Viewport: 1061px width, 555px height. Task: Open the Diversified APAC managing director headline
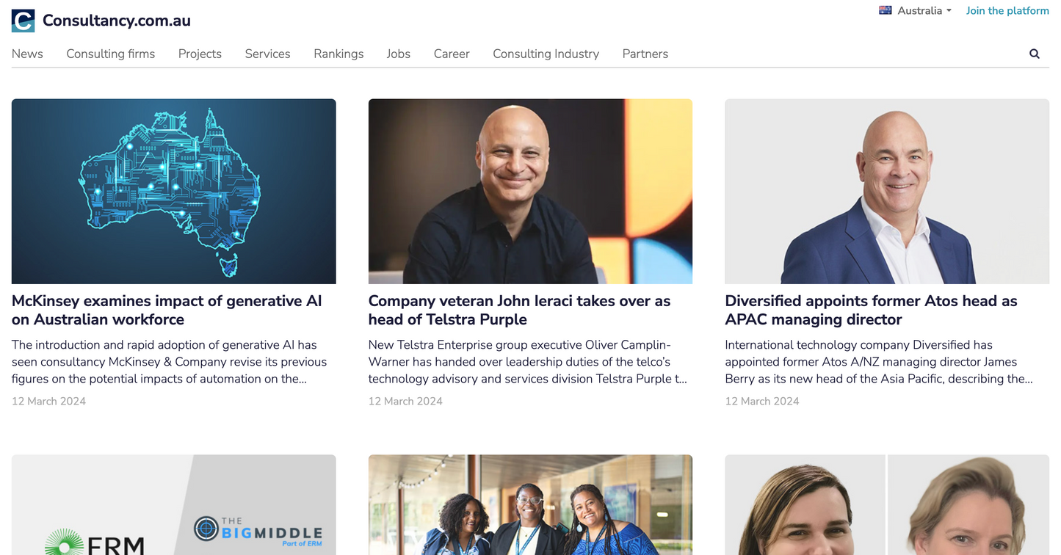[x=871, y=310]
